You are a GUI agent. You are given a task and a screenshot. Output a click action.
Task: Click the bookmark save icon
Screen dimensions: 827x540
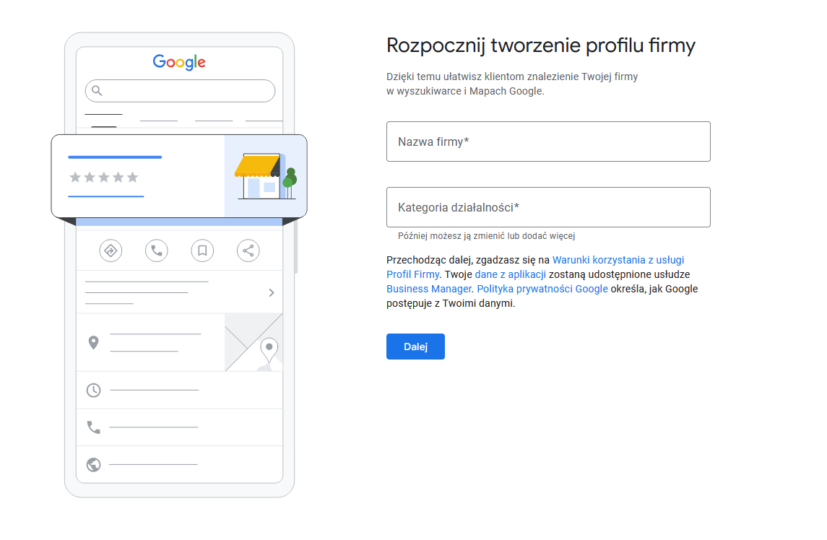point(202,251)
